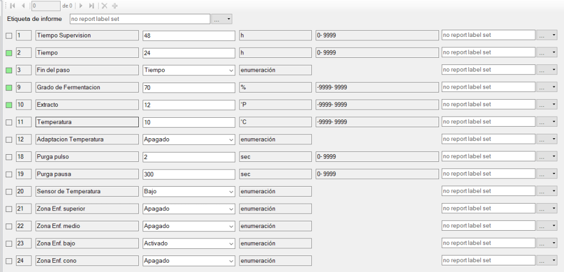Open the Fin del paso dropdown

230,70
